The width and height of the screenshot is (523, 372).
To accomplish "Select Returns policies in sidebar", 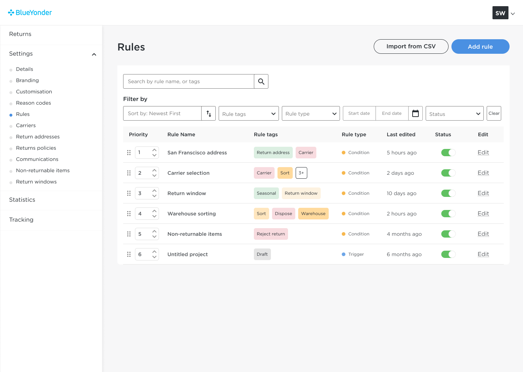I will tap(36, 148).
